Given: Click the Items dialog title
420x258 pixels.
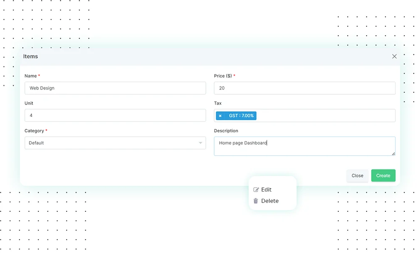Looking at the screenshot, I should click(31, 56).
